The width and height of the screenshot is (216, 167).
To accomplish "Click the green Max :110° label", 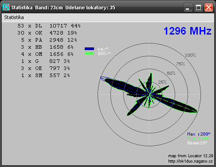I will [198, 139].
